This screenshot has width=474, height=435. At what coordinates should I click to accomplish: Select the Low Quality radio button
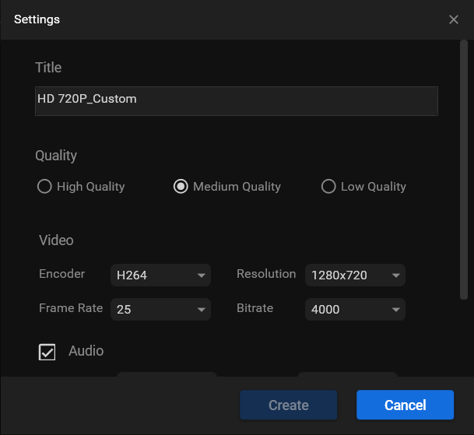click(328, 186)
